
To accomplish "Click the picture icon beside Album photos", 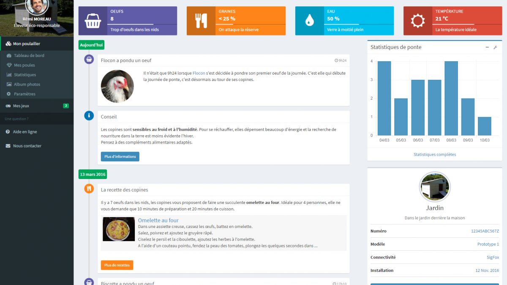I will [x=9, y=84].
